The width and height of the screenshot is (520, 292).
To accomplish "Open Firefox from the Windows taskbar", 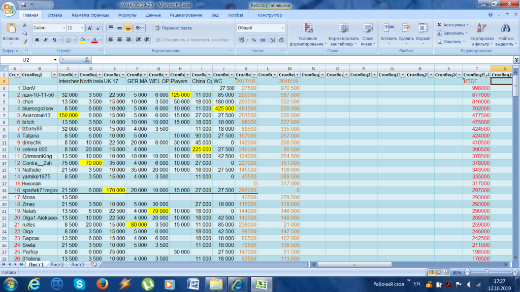I will 103,283.
